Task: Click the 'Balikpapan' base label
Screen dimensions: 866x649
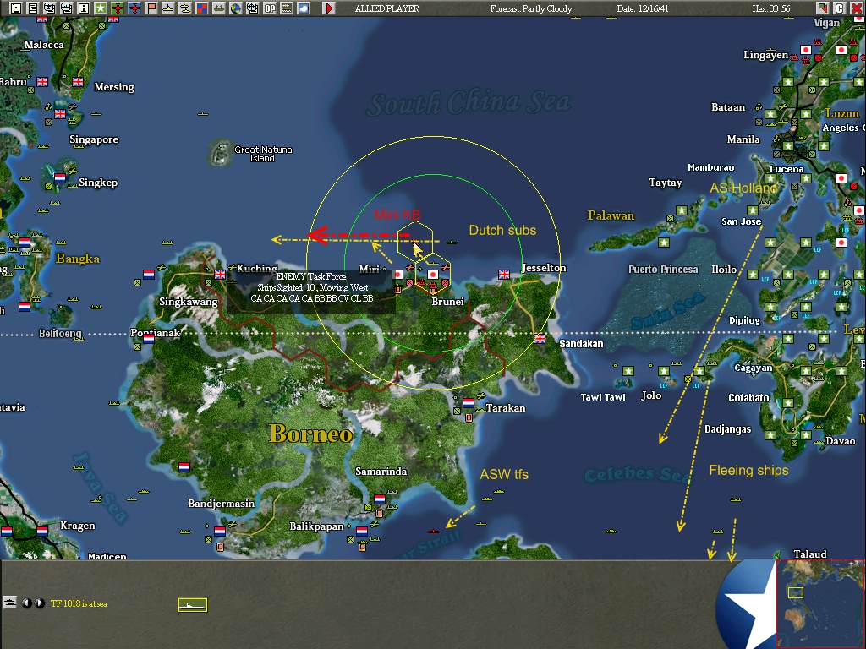Action: pos(316,526)
